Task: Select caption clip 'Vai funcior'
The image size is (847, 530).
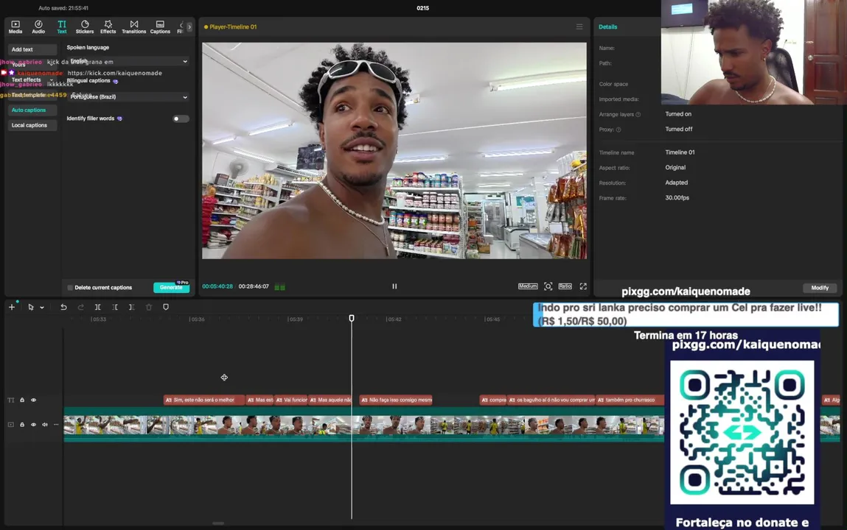Action: (x=291, y=400)
